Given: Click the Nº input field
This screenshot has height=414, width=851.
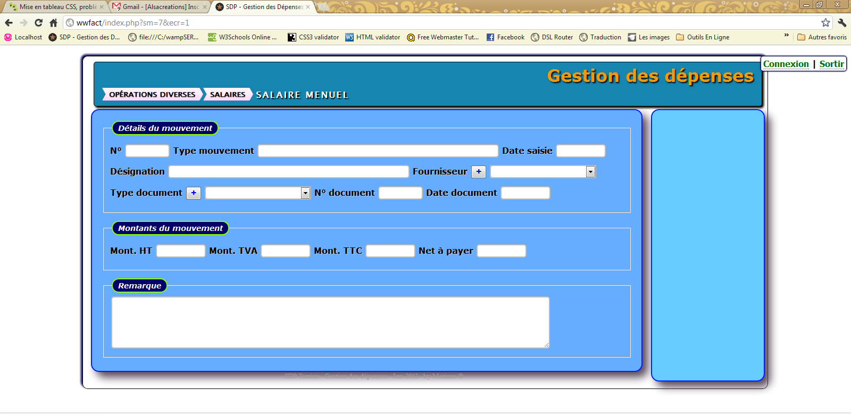Looking at the screenshot, I should (x=147, y=151).
